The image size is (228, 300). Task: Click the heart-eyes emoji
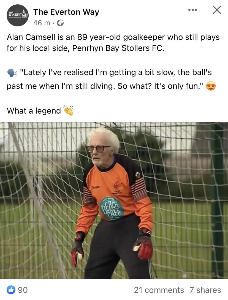coord(211,86)
